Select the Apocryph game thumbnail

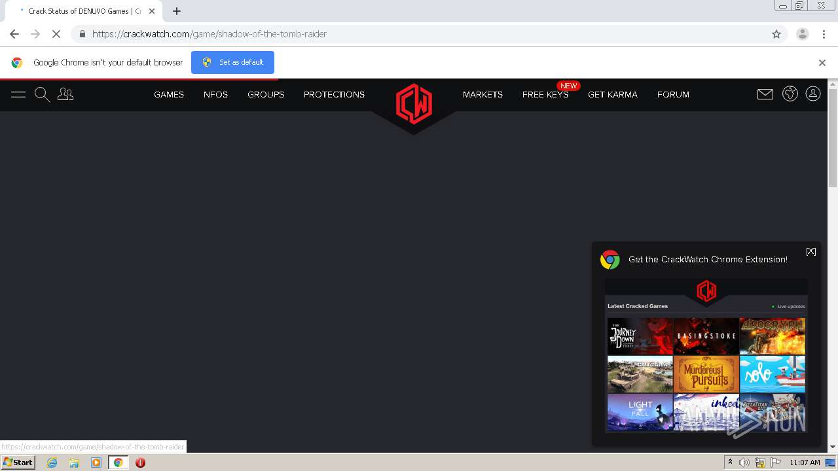point(773,336)
